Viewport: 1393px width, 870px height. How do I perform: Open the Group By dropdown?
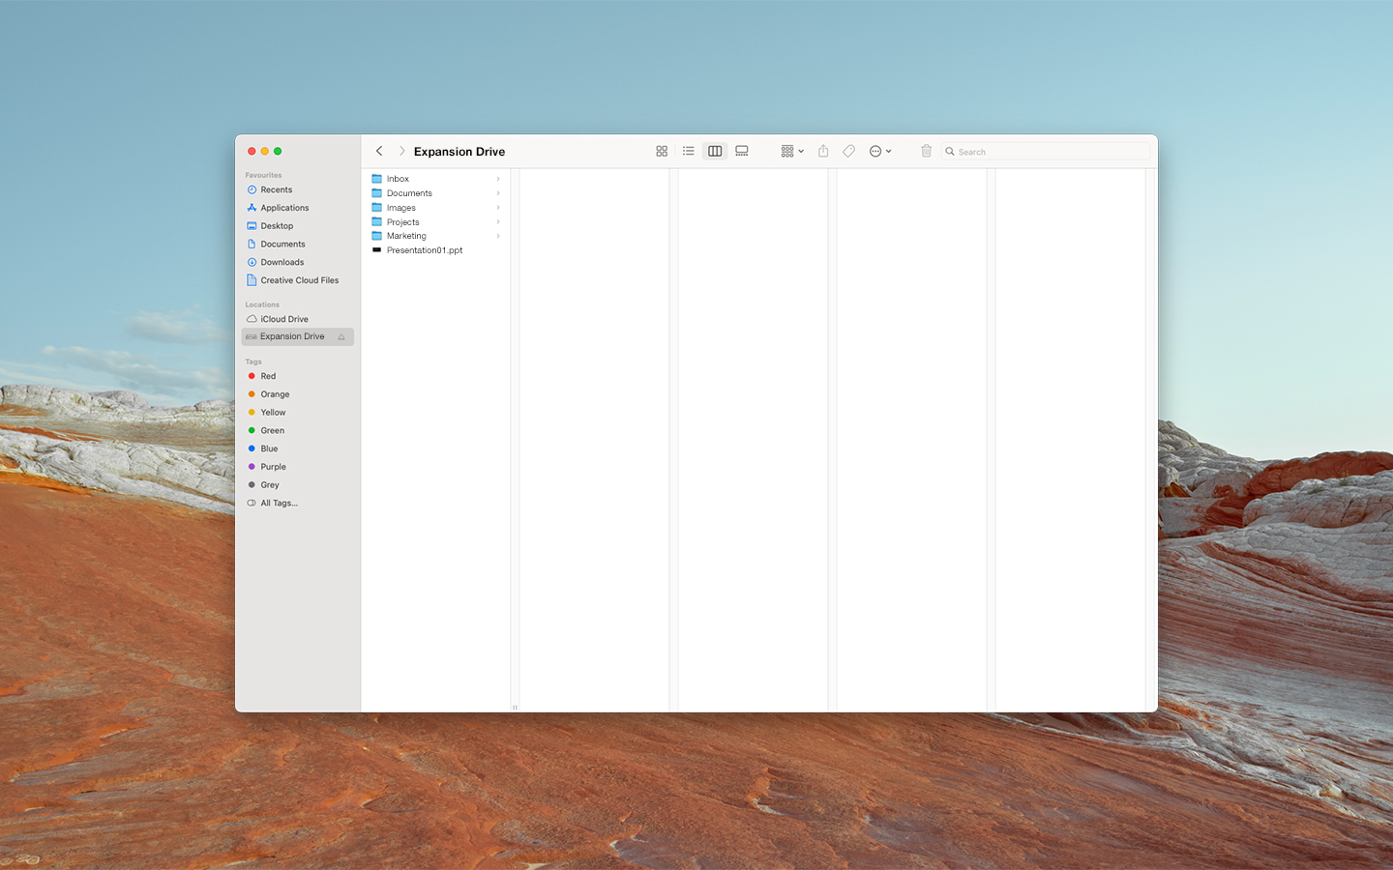(792, 152)
